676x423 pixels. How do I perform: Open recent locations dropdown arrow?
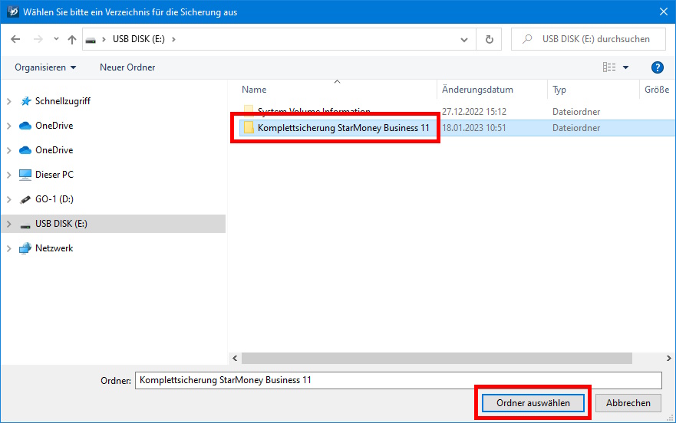point(56,39)
